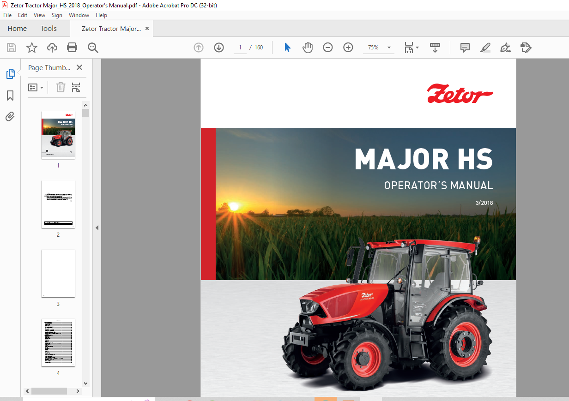Viewport: 569px width, 401px height.
Task: Click thumbnail panel scroll down arrow
Action: (x=86, y=383)
